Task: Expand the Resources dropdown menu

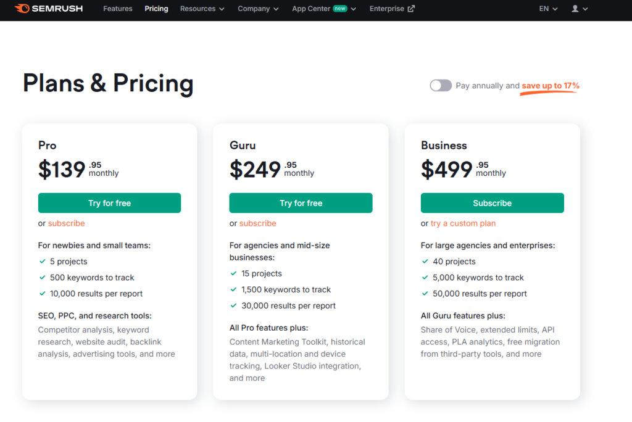Action: pos(202,9)
